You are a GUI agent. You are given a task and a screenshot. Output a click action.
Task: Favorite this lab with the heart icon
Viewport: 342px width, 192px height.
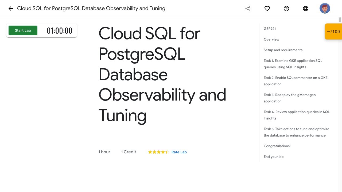(x=267, y=9)
